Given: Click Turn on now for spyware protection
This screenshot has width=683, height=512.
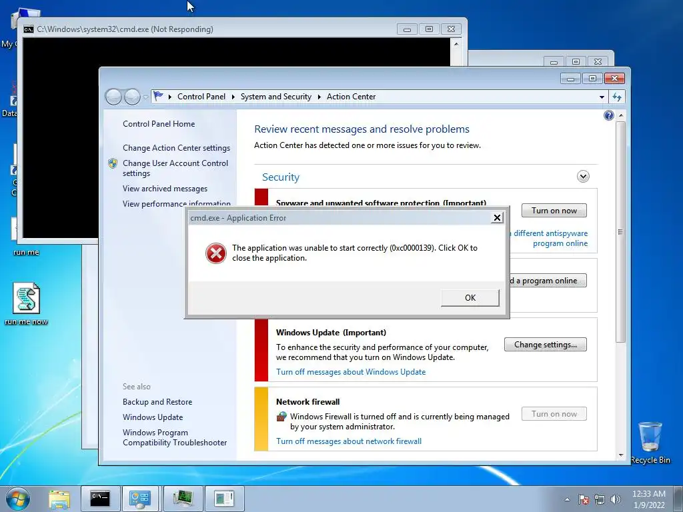Looking at the screenshot, I should [x=554, y=211].
